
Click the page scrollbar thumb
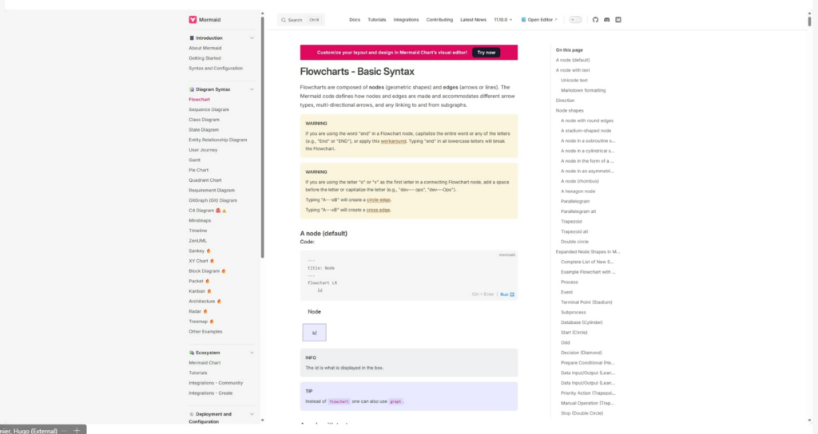point(809,22)
